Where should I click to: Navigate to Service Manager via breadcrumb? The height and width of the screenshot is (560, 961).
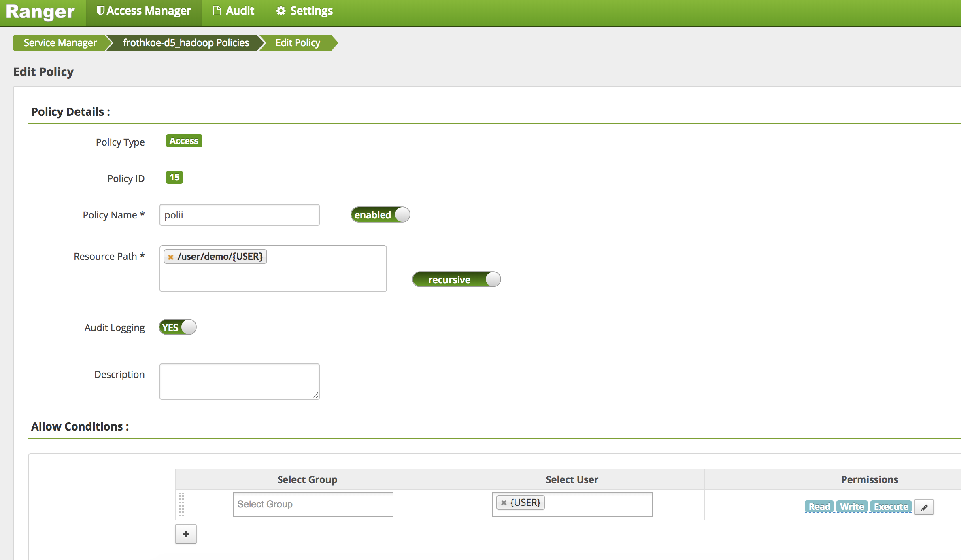59,42
